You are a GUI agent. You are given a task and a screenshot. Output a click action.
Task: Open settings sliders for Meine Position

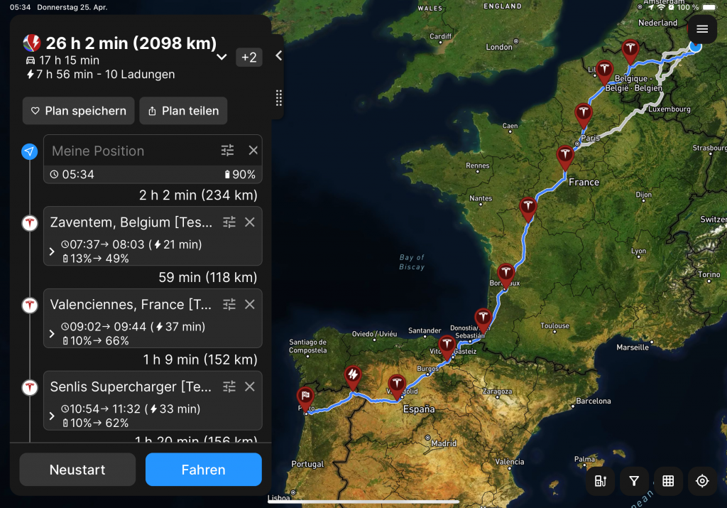coord(227,151)
